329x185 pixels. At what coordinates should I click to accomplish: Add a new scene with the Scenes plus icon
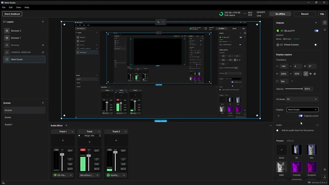(x=43, y=103)
